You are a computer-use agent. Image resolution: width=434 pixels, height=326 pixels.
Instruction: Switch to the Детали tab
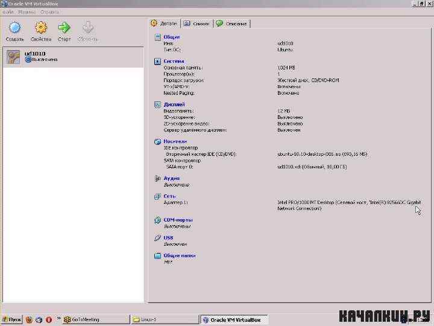click(165, 24)
